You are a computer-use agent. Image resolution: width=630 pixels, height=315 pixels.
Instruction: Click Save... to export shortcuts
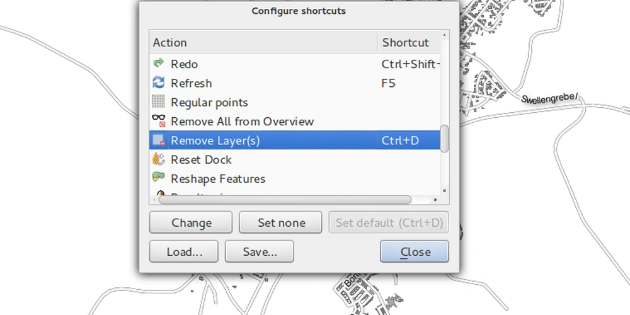coord(259,251)
